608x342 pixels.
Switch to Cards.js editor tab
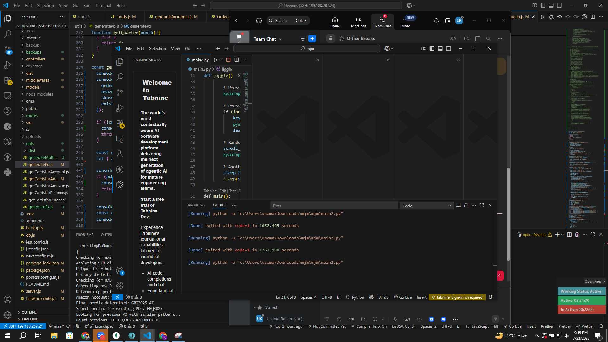pyautogui.click(x=125, y=17)
